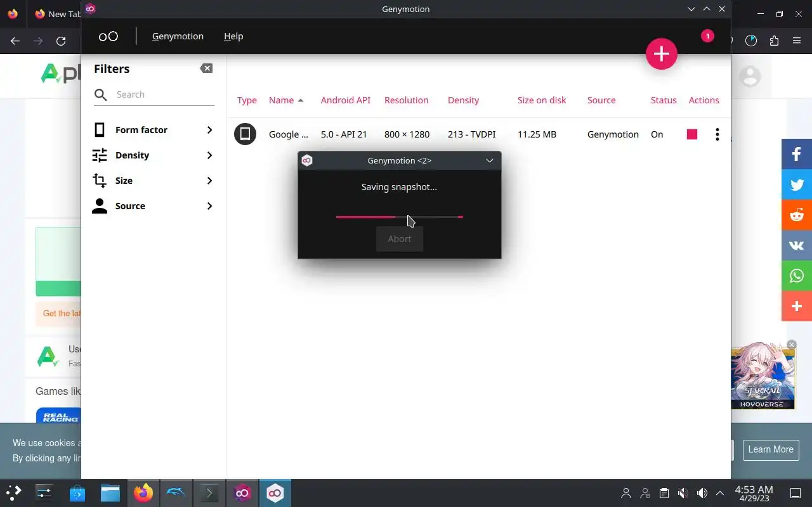Open the Firefox extensions puzzle icon
This screenshot has height=507, width=812.
(774, 41)
